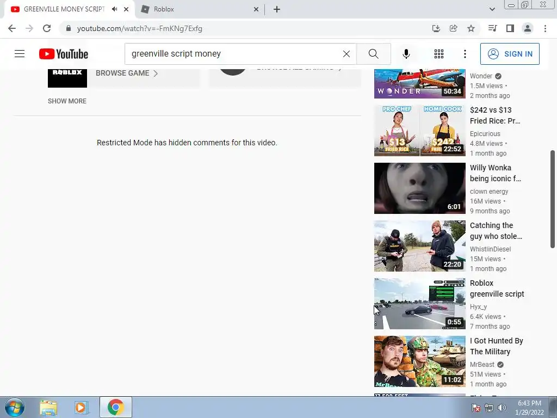Expand description with SHOW MORE
The height and width of the screenshot is (418, 557).
[x=67, y=101]
